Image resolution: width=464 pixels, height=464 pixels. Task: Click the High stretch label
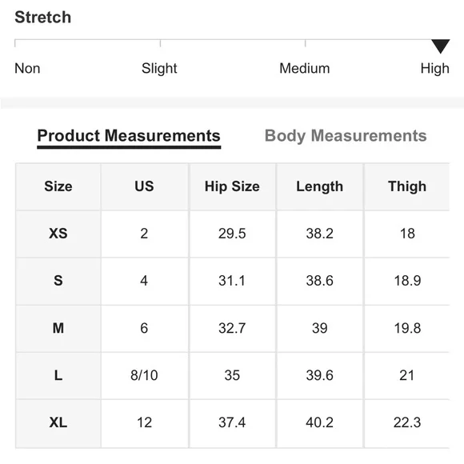434,68
